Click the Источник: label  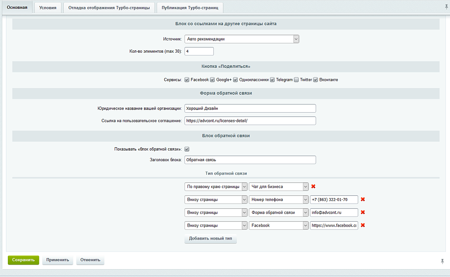173,39
